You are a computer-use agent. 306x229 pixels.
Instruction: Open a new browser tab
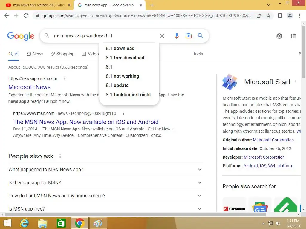coord(152,5)
